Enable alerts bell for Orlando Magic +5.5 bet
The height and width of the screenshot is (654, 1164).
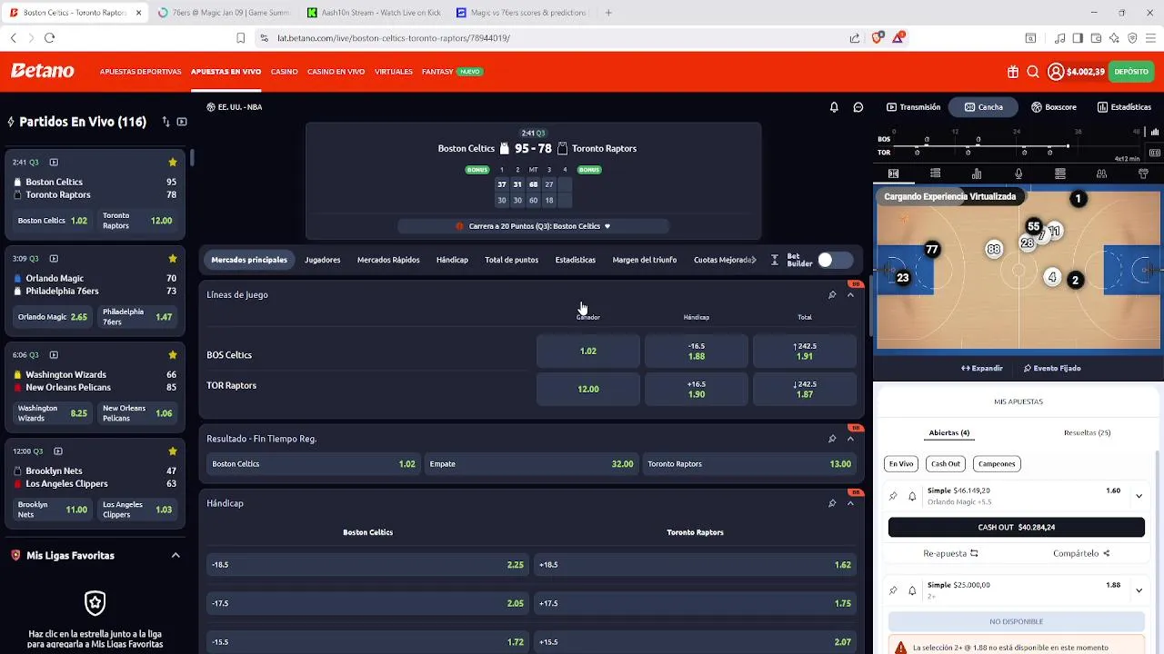[912, 496]
